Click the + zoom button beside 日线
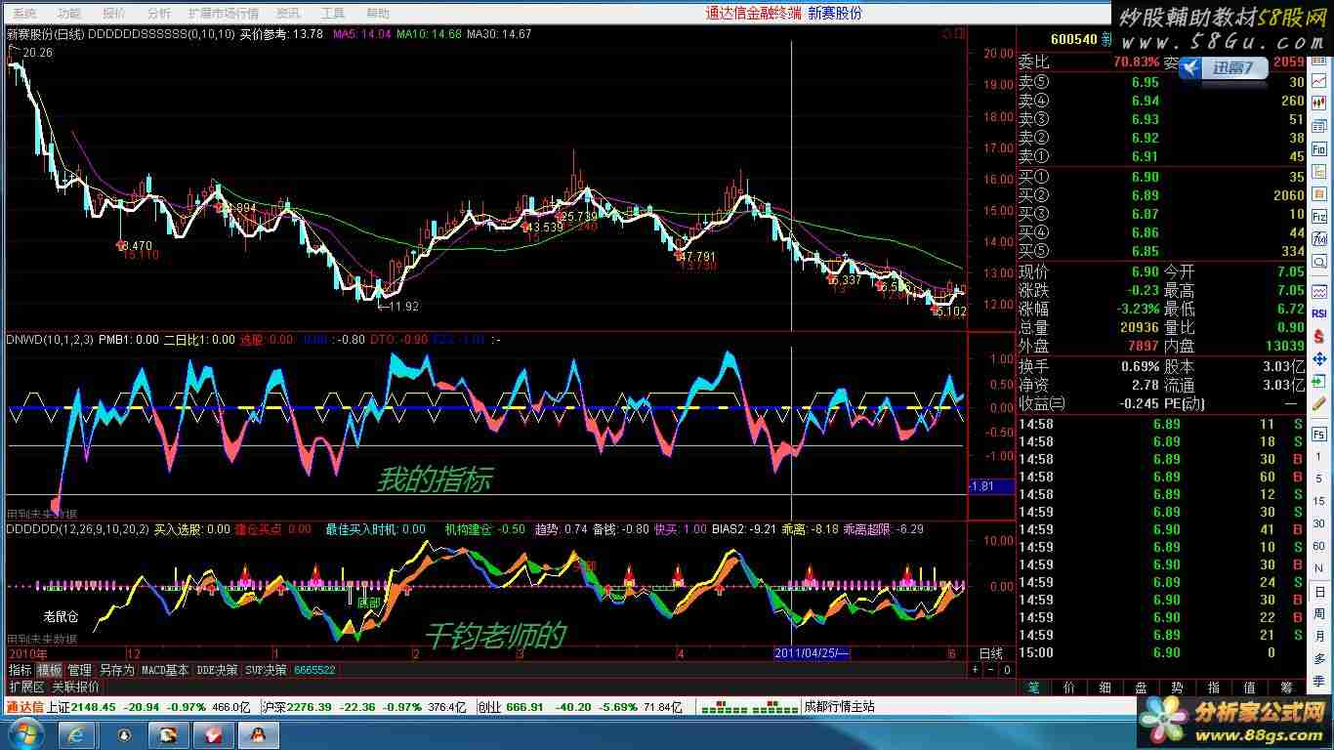The height and width of the screenshot is (750, 1334). 975,670
